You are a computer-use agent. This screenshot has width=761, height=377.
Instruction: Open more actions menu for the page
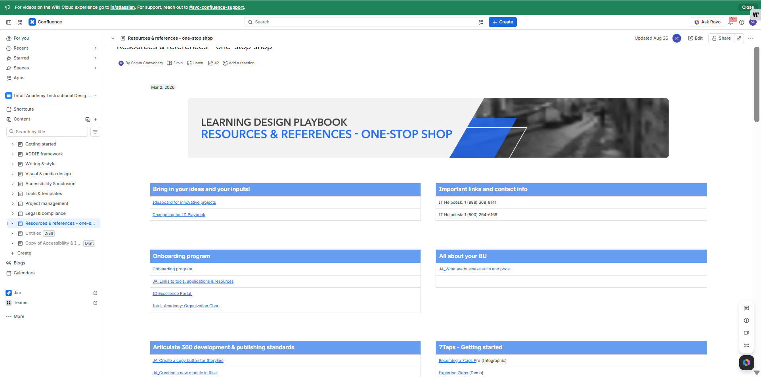pos(751,38)
